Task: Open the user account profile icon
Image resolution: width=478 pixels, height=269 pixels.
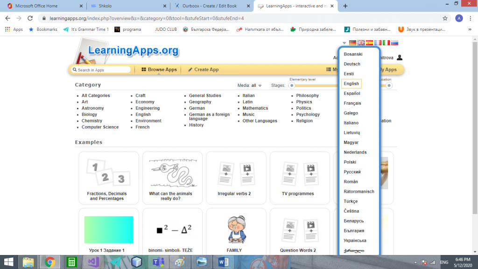Action: click(400, 57)
